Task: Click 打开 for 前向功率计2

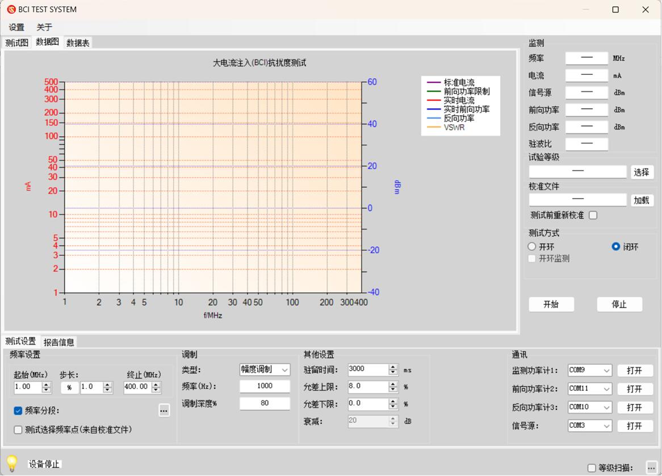Action: [x=635, y=389]
